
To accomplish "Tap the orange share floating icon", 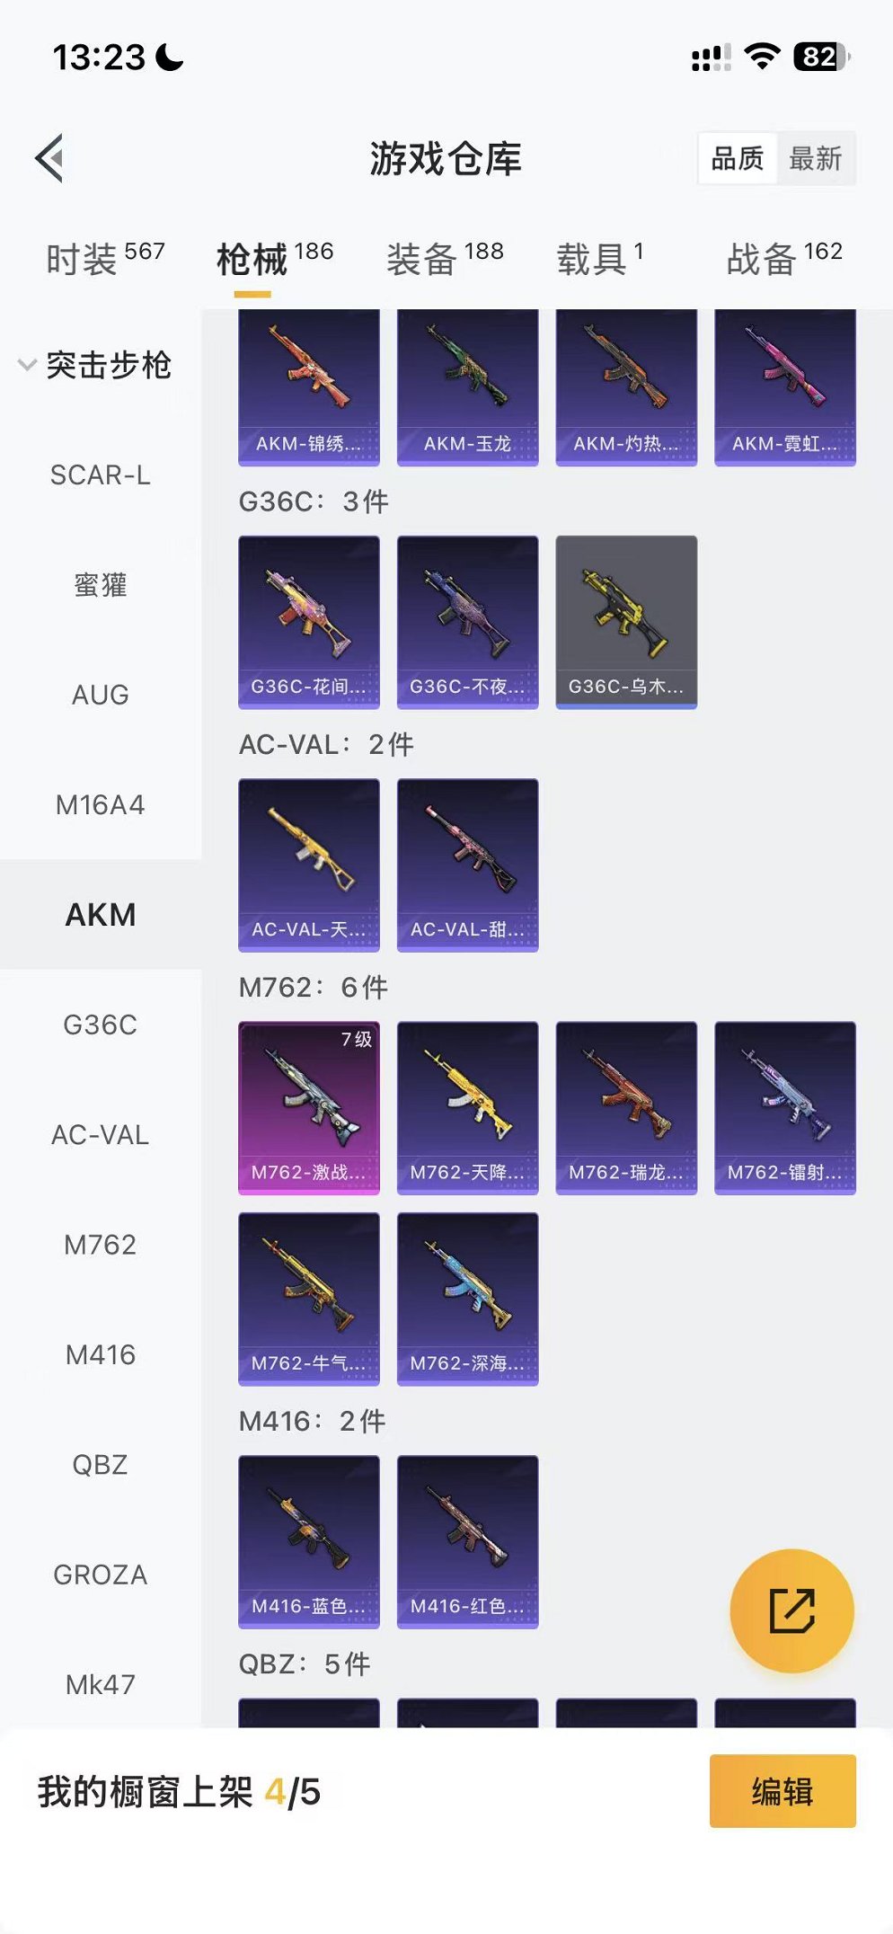I will 791,1610.
